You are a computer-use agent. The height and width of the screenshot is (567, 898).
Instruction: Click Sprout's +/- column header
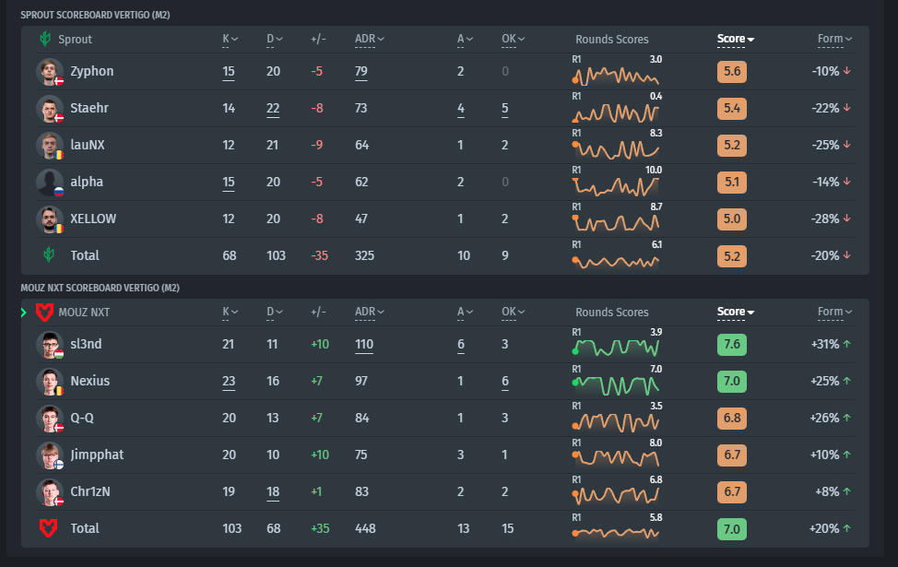pos(318,39)
